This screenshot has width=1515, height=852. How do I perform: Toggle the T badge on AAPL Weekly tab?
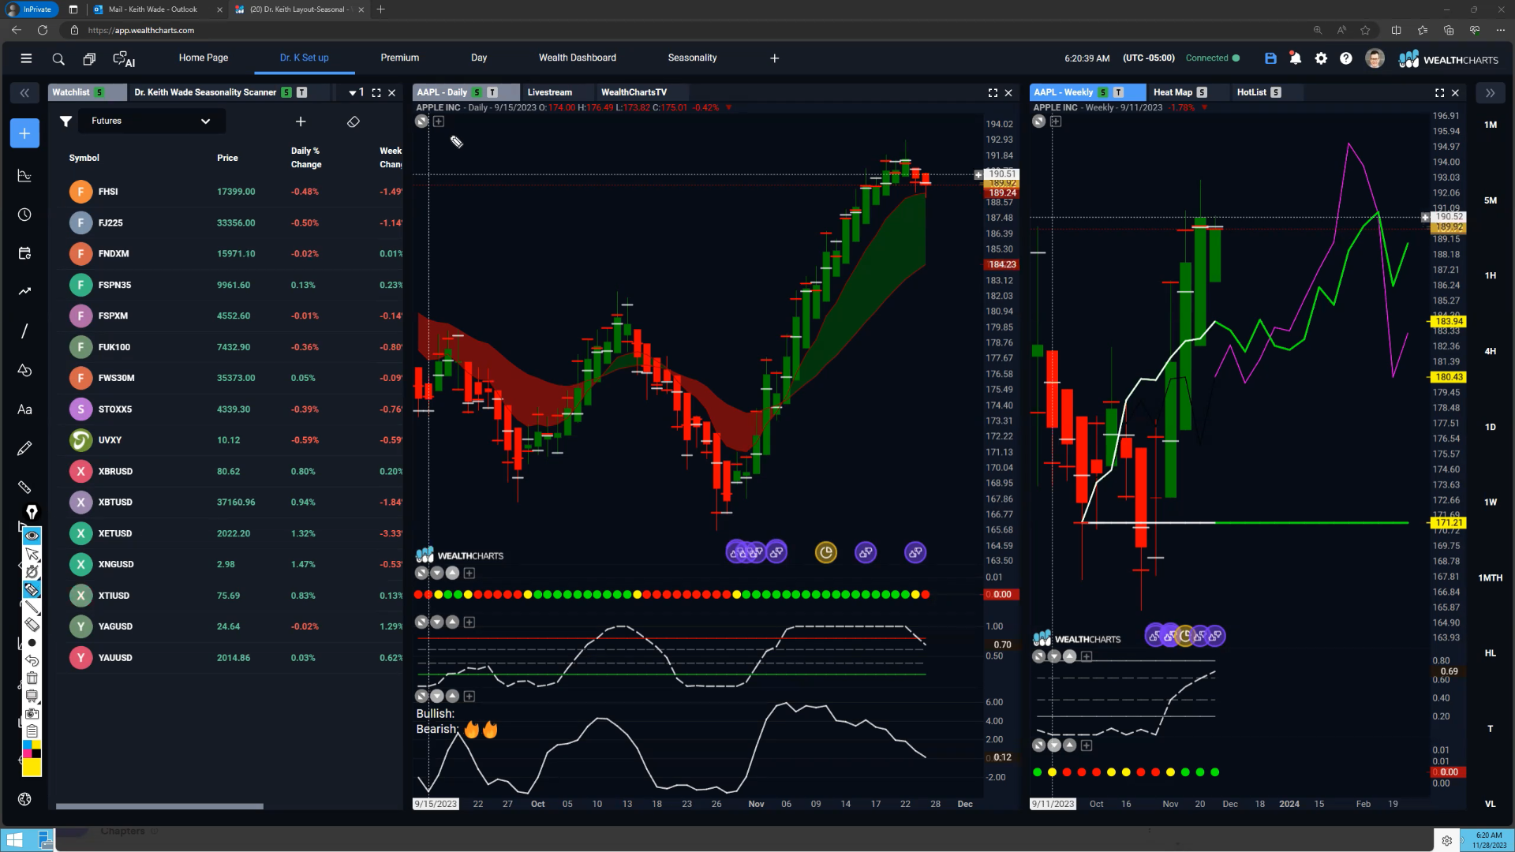pyautogui.click(x=1118, y=92)
